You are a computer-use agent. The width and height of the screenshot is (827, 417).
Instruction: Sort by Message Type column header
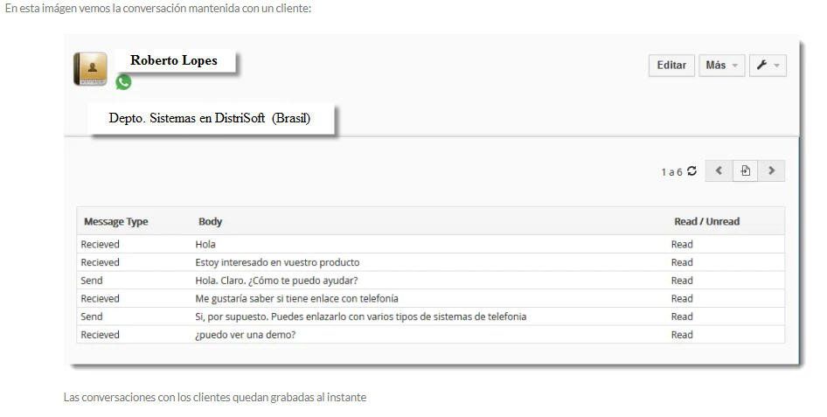point(116,221)
